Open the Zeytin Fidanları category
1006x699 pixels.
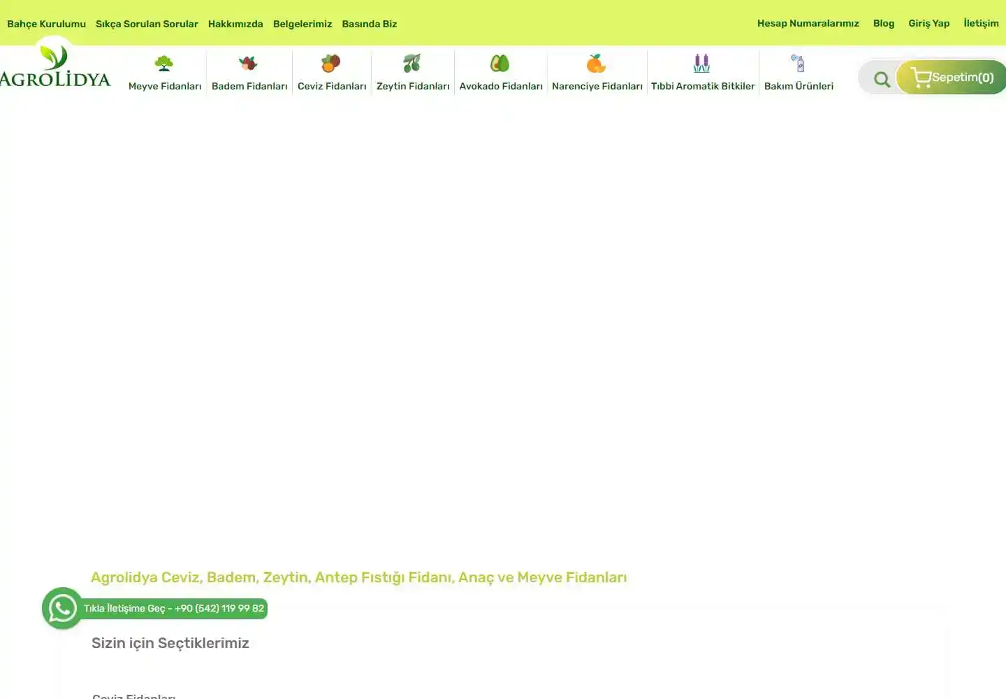413,86
